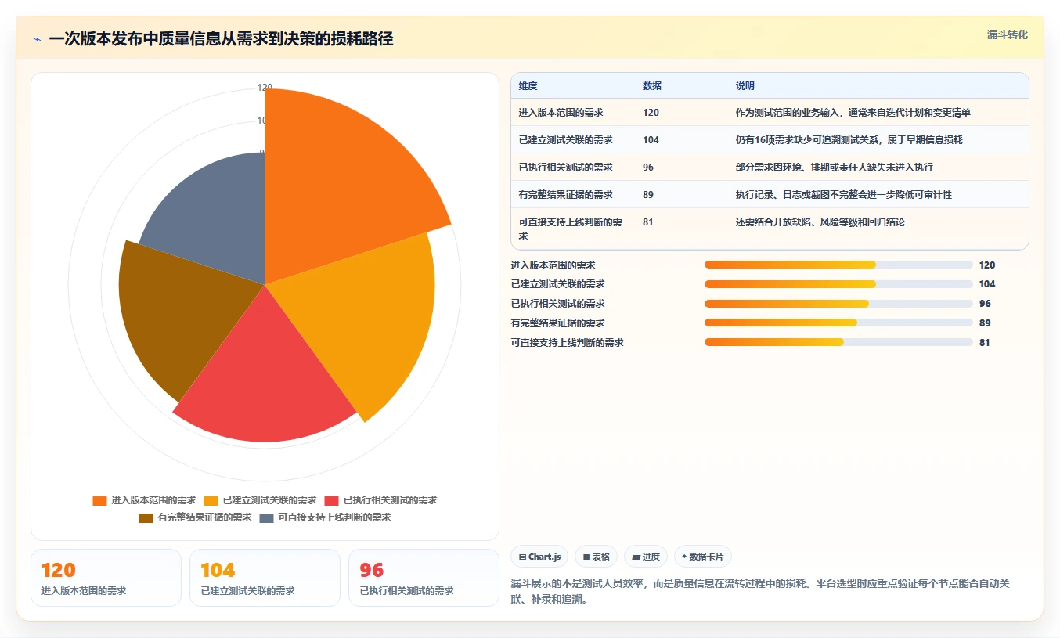Viewport: 1060px width, 638px height.
Task: Open the stat card showing red 96
Action: pyautogui.click(x=424, y=578)
